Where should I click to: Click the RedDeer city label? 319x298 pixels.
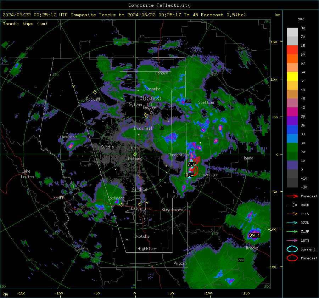(x=150, y=107)
